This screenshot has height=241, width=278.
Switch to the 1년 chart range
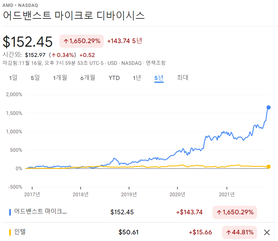(137, 78)
